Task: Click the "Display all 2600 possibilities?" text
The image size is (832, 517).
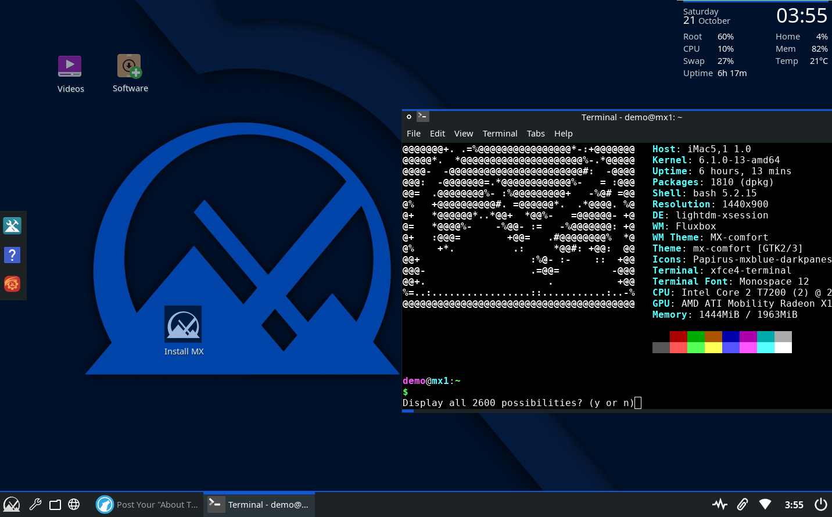Action: [x=493, y=403]
